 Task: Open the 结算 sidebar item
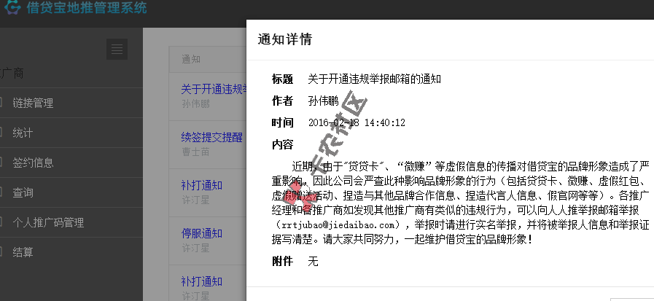[23, 252]
